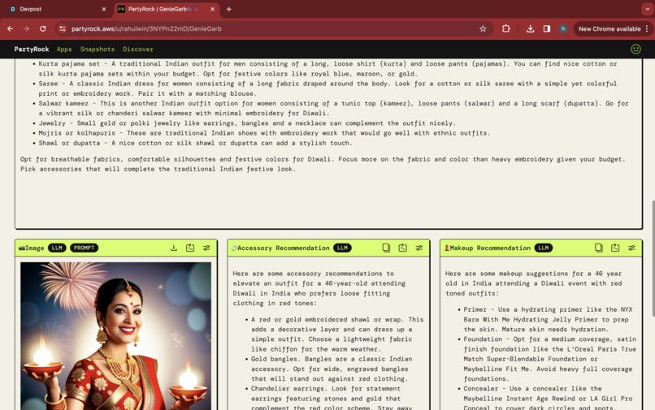
Task: Close the PartyRock GenieGarb tab
Action: point(212,9)
